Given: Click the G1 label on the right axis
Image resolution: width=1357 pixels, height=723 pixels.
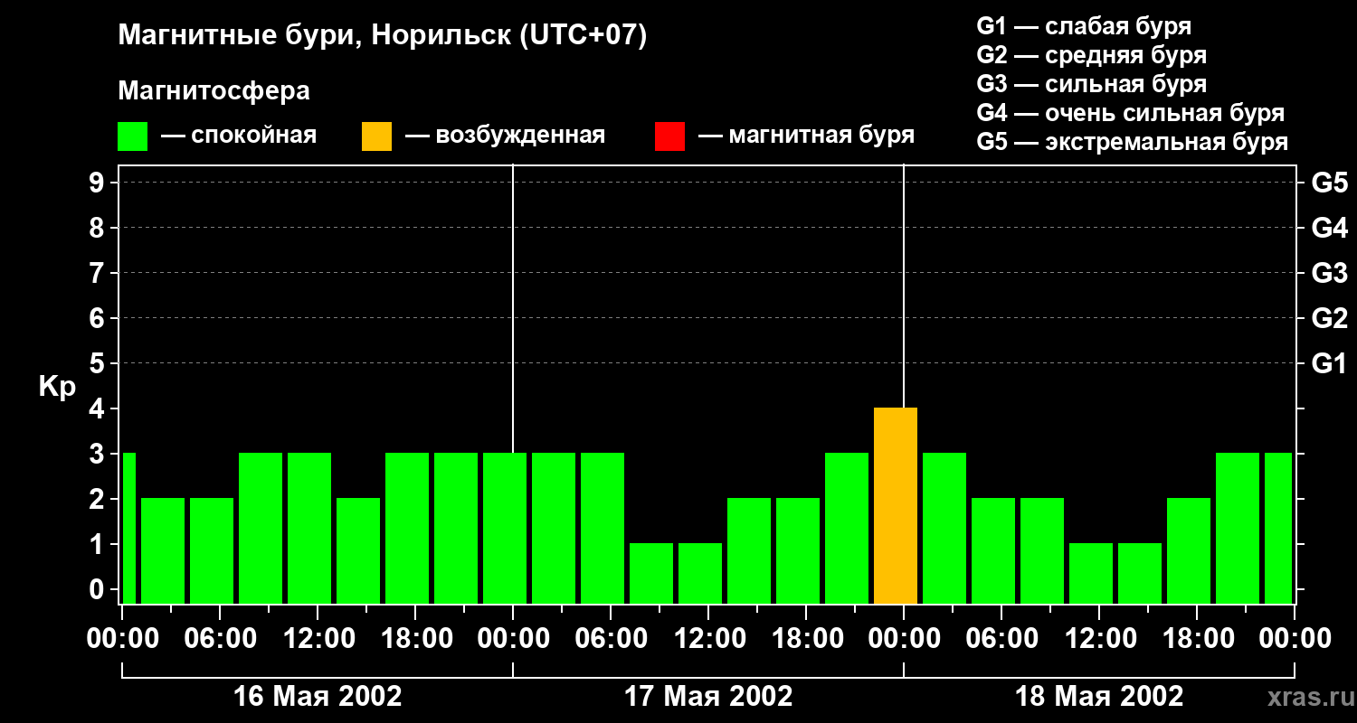Looking at the screenshot, I should [1329, 364].
